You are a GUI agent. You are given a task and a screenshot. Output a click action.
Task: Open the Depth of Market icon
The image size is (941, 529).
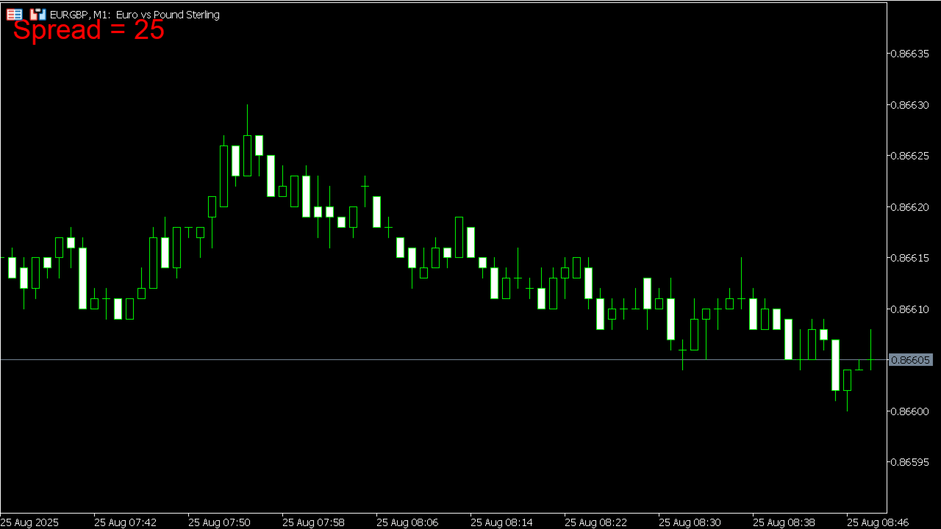(x=14, y=14)
